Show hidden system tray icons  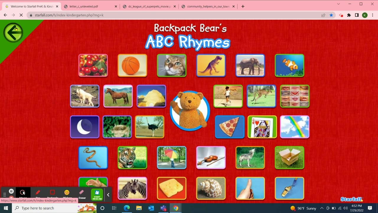coord(322,208)
